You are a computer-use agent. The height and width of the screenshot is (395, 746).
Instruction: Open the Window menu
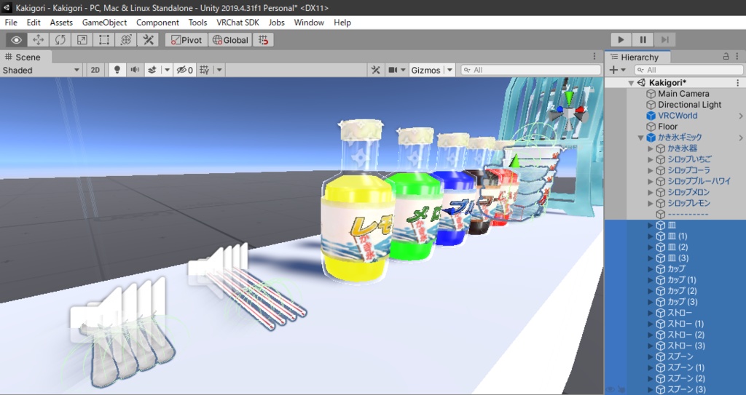tap(309, 23)
